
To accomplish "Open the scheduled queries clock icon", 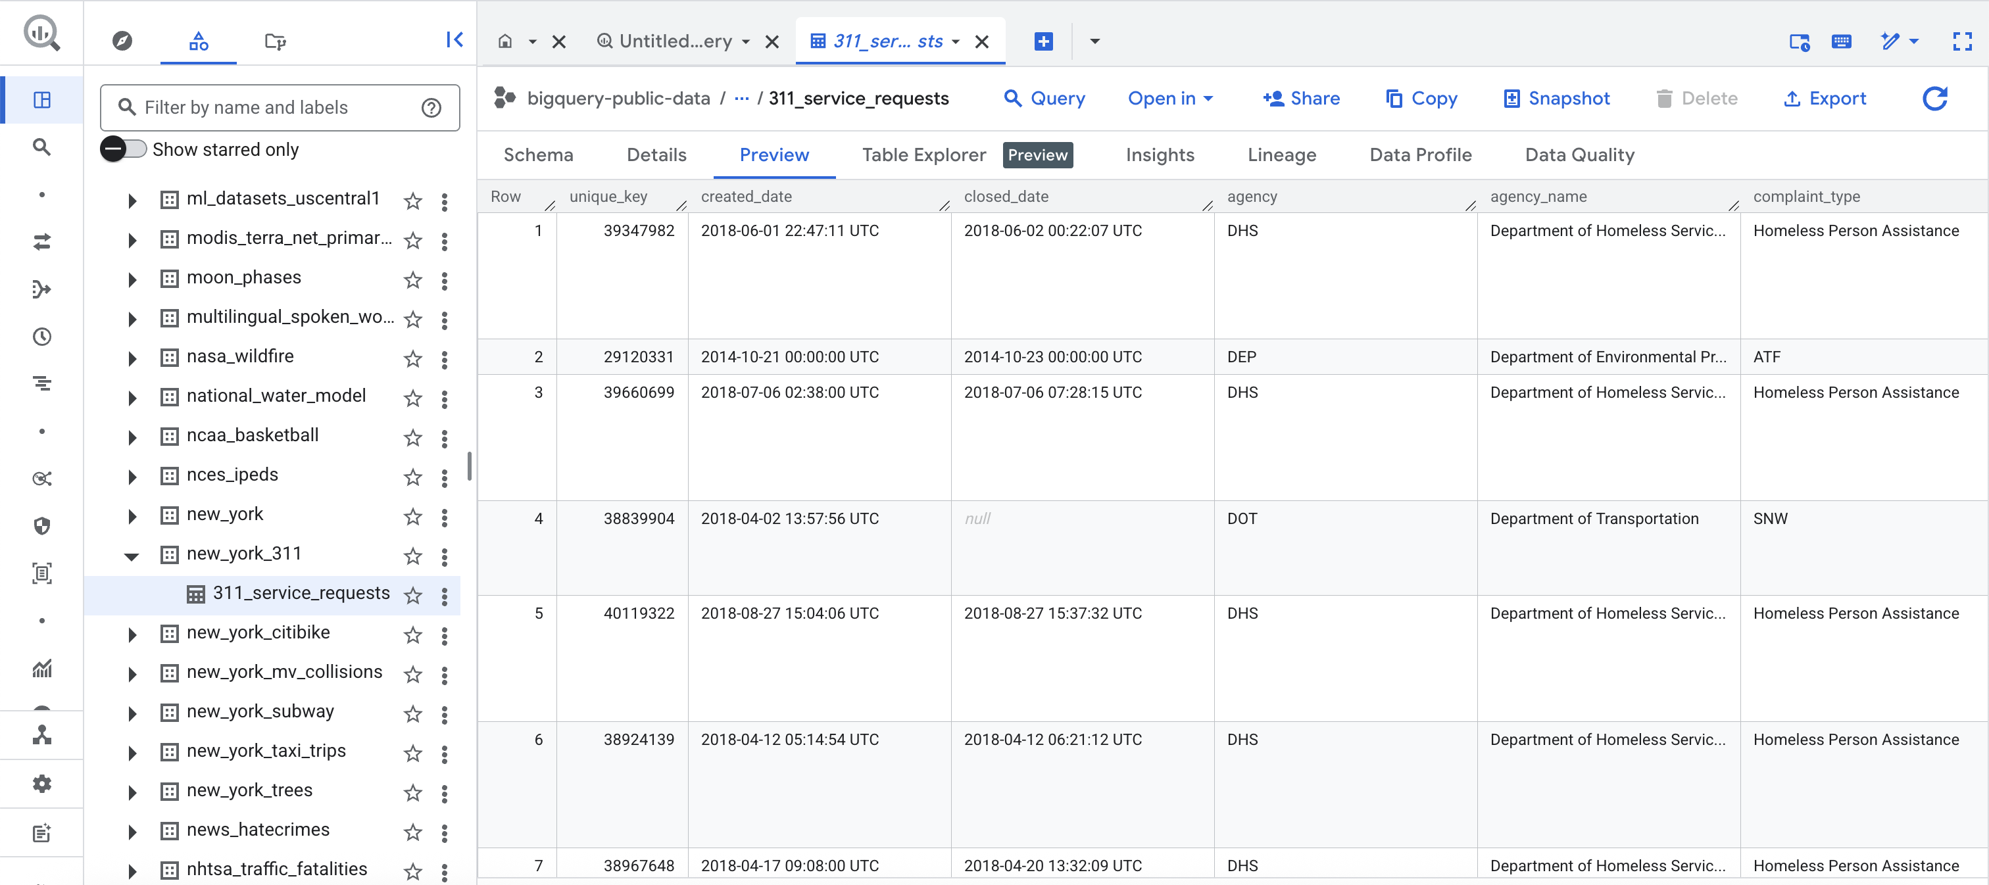I will [41, 337].
